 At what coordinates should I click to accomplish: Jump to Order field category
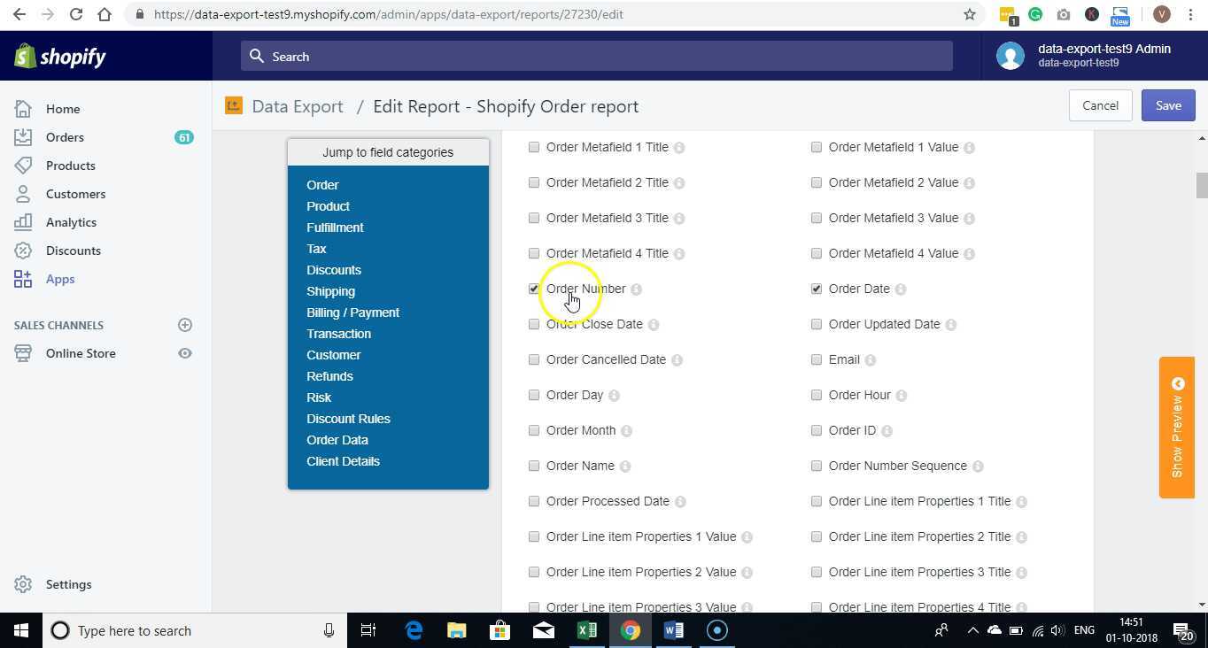322,185
